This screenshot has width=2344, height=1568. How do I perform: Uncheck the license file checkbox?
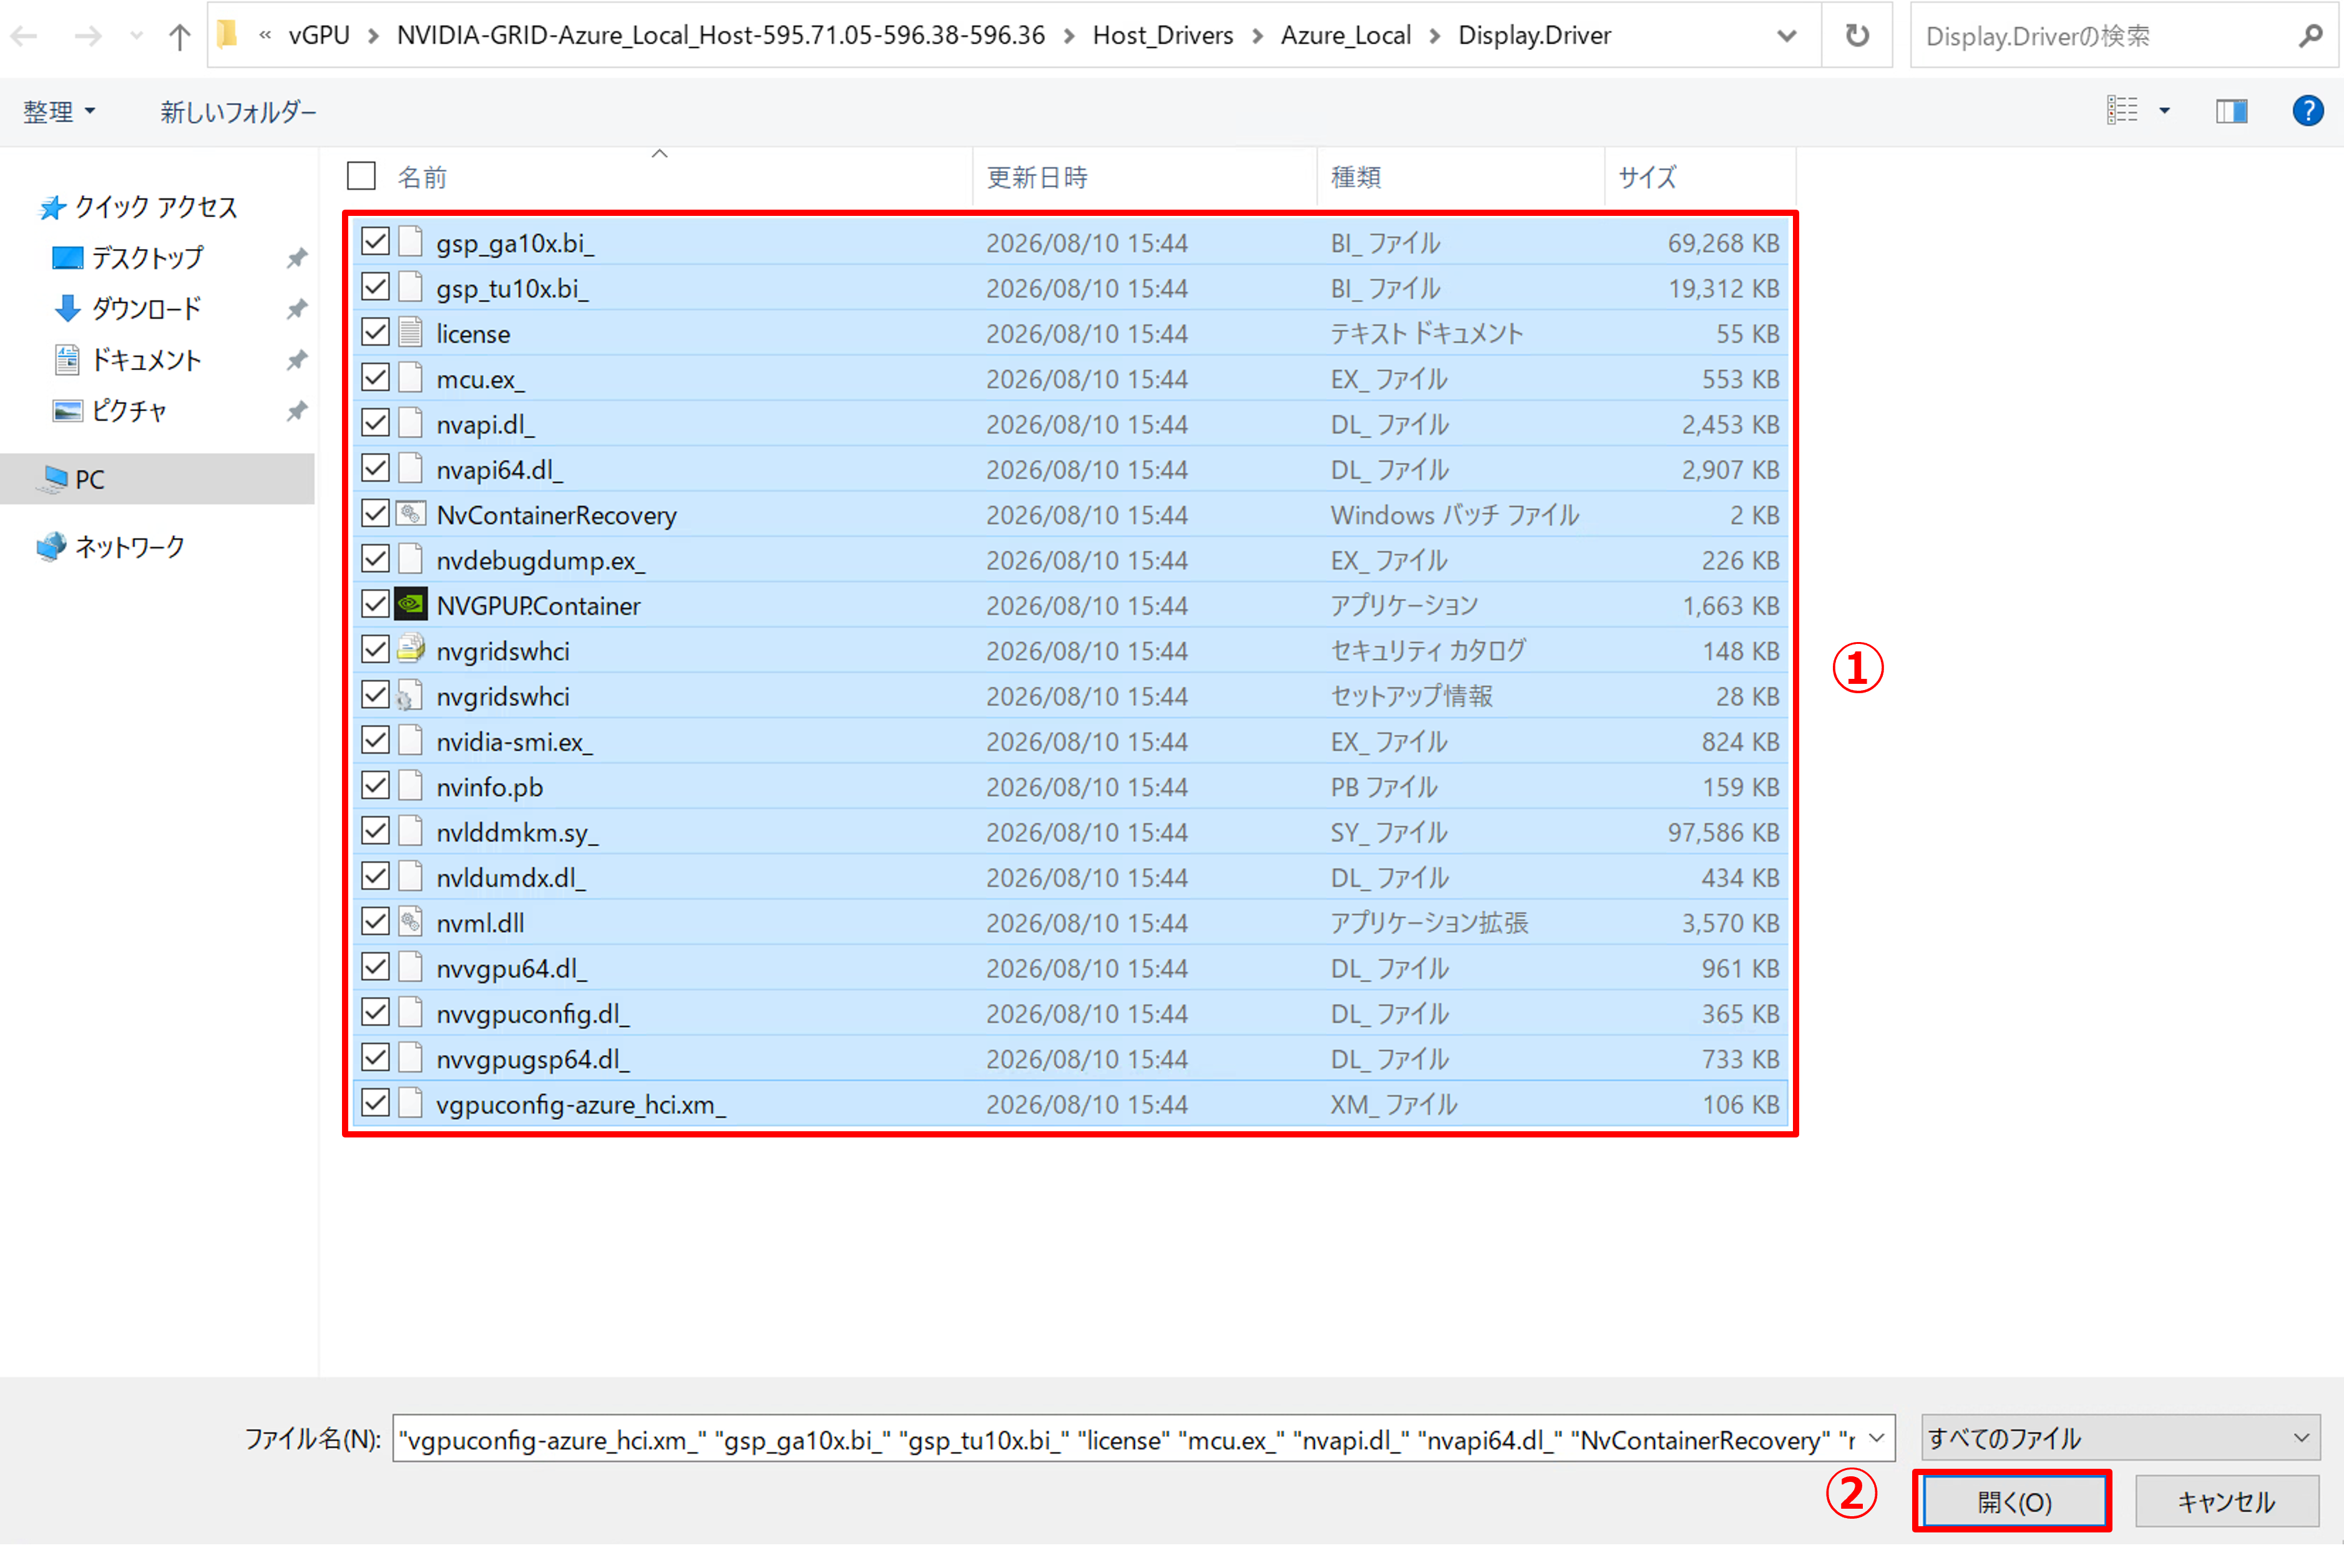(376, 332)
